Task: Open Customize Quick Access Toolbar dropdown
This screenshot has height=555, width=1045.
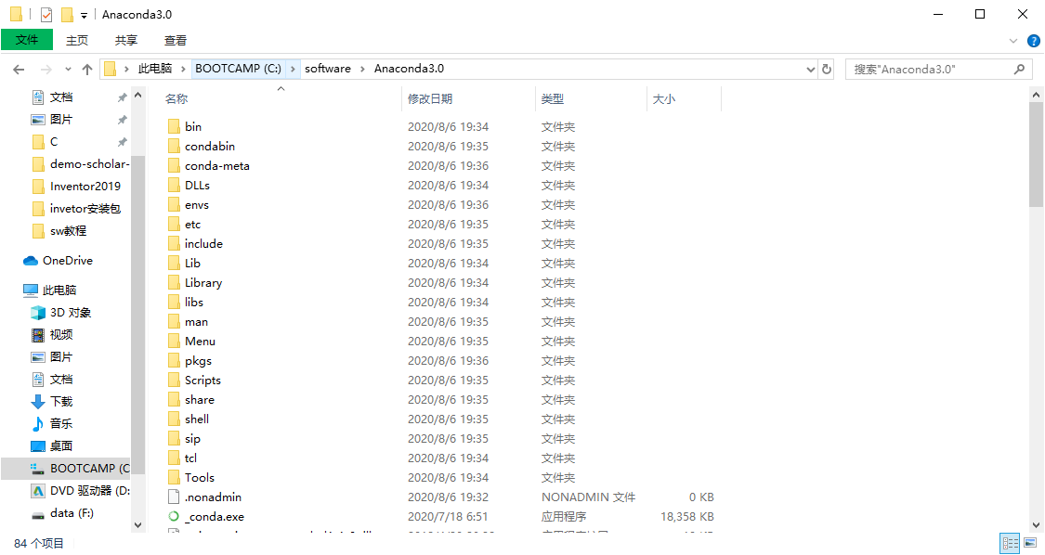Action: coord(84,16)
